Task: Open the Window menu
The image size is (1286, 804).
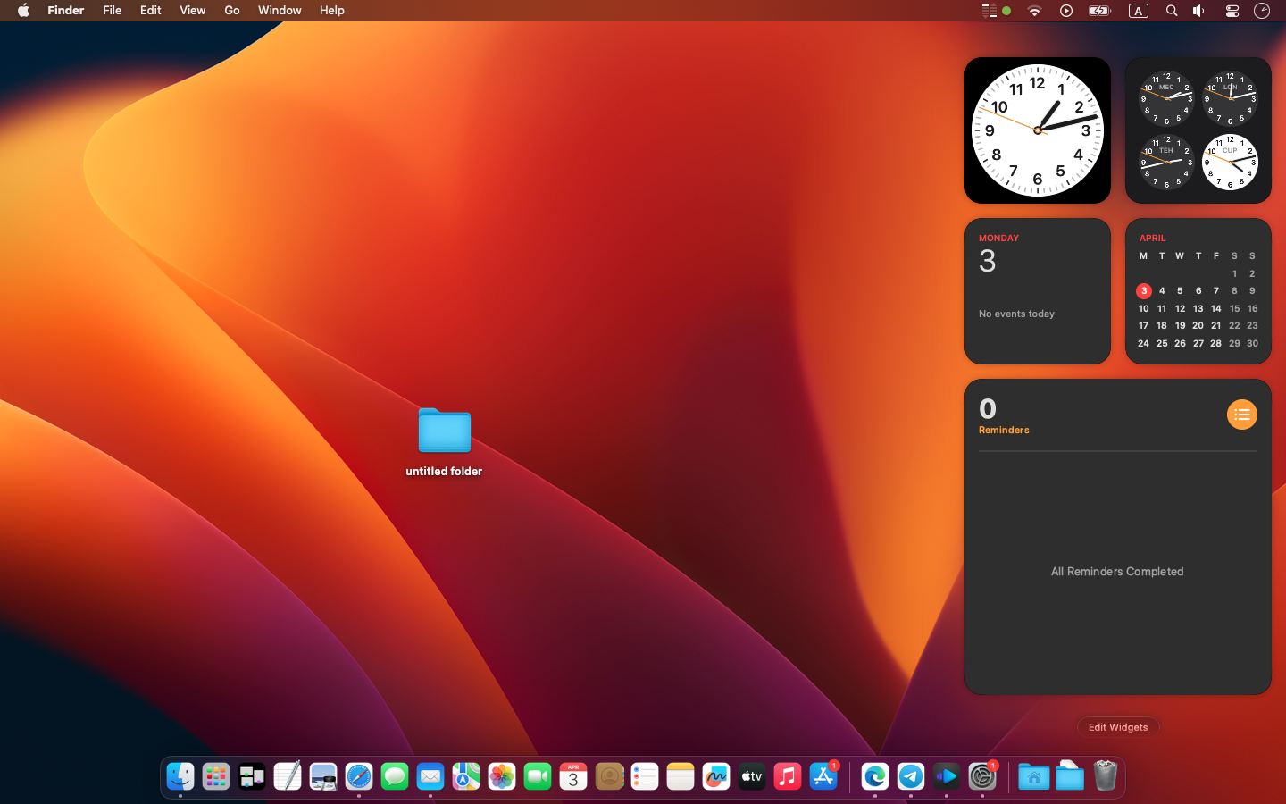Action: click(x=280, y=11)
